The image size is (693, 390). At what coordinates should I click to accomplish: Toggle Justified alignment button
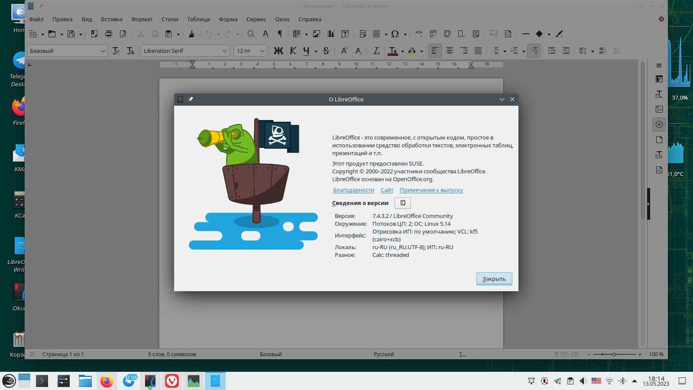tap(478, 51)
